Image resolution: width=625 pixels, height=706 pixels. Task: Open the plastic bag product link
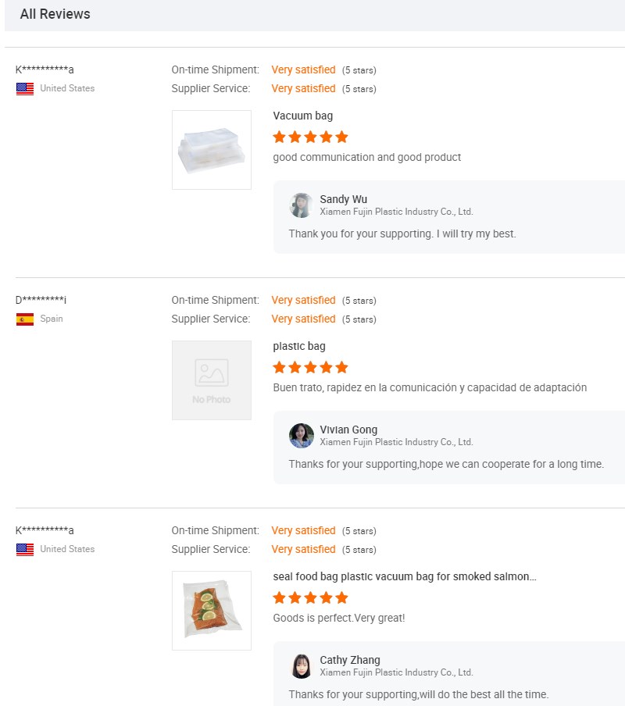299,346
